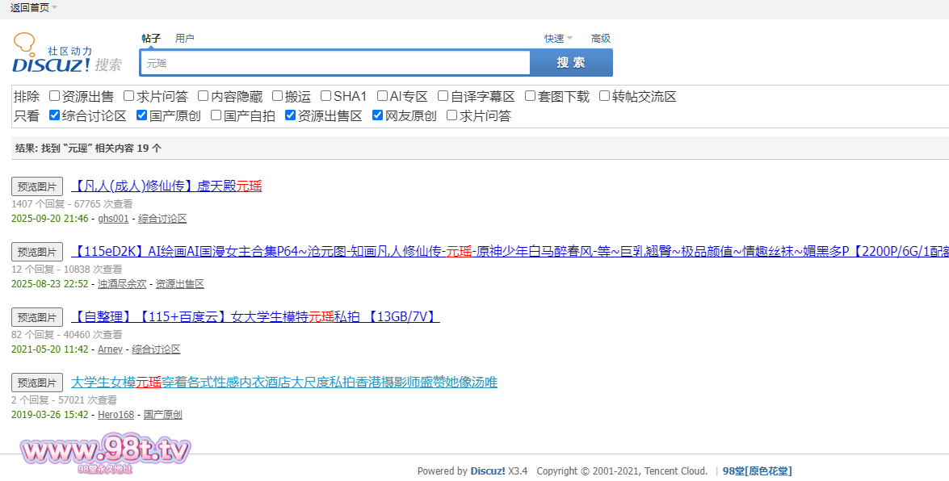Enable the 国产自拍 only-view checkbox
Image resolution: width=949 pixels, height=481 pixels.
(x=216, y=115)
